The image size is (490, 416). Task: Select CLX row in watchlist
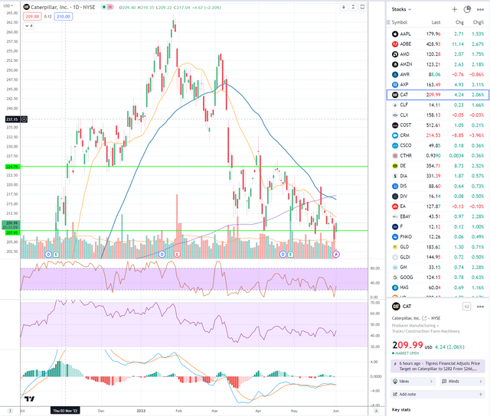pos(438,115)
